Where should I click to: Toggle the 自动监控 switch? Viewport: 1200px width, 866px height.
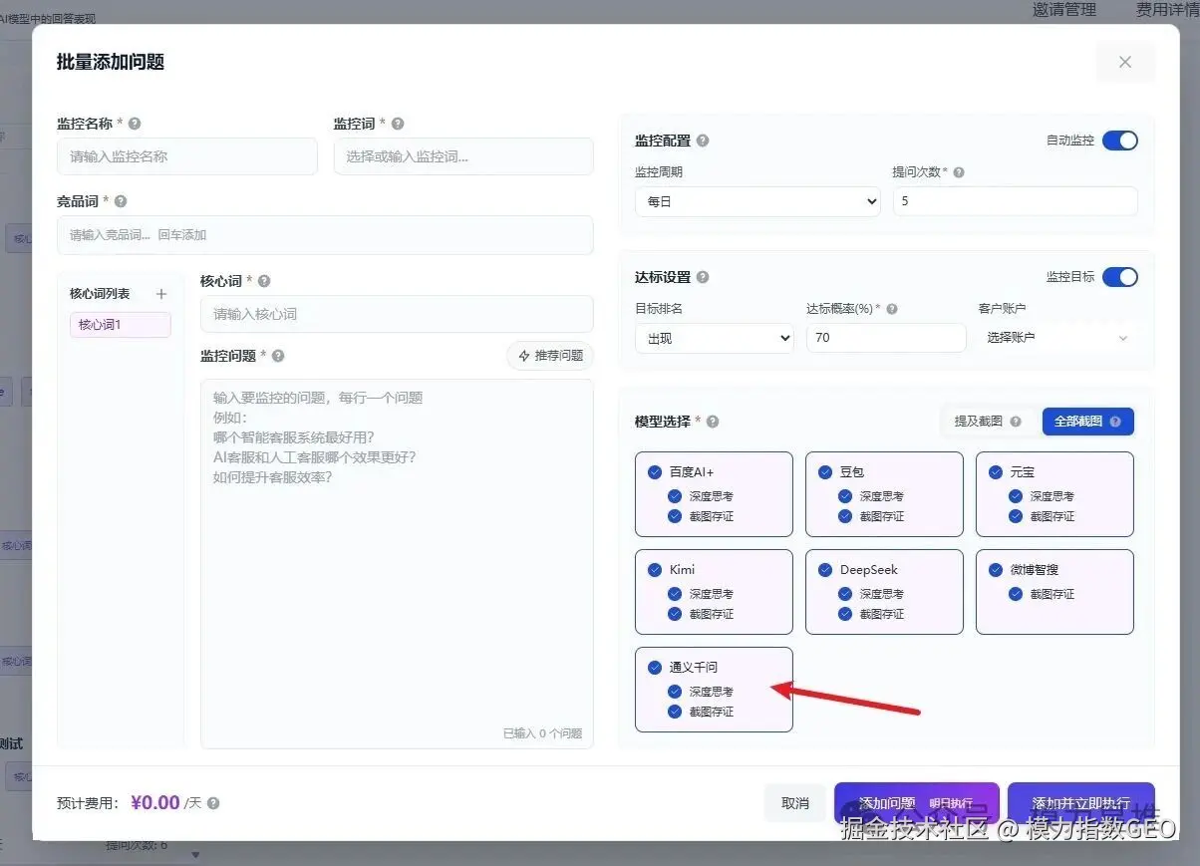coord(1120,141)
